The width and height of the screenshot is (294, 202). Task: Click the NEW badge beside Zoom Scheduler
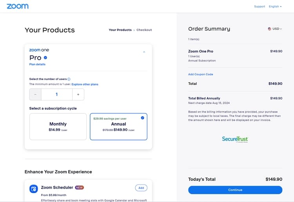point(79,187)
